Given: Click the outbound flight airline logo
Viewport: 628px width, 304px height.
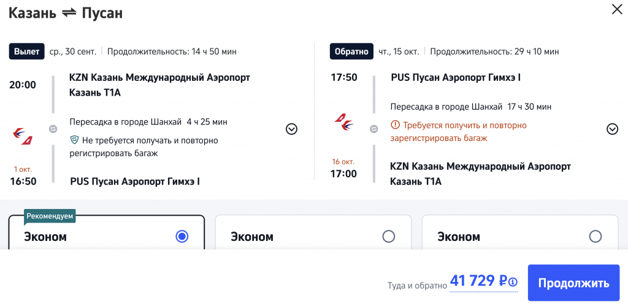Looking at the screenshot, I should tap(23, 135).
